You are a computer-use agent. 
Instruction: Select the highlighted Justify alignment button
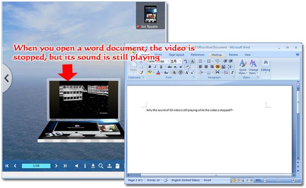pos(217,67)
